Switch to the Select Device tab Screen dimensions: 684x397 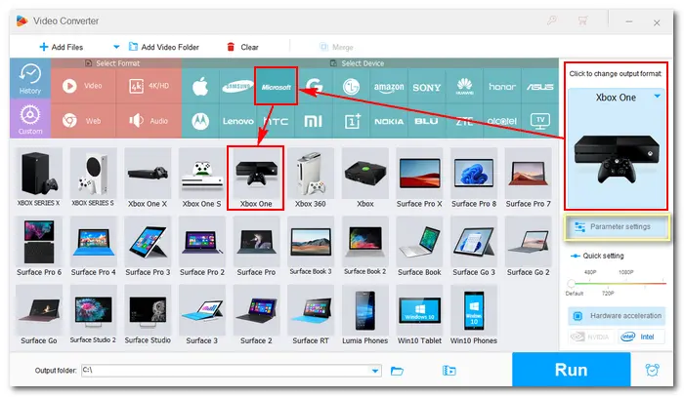(x=358, y=63)
